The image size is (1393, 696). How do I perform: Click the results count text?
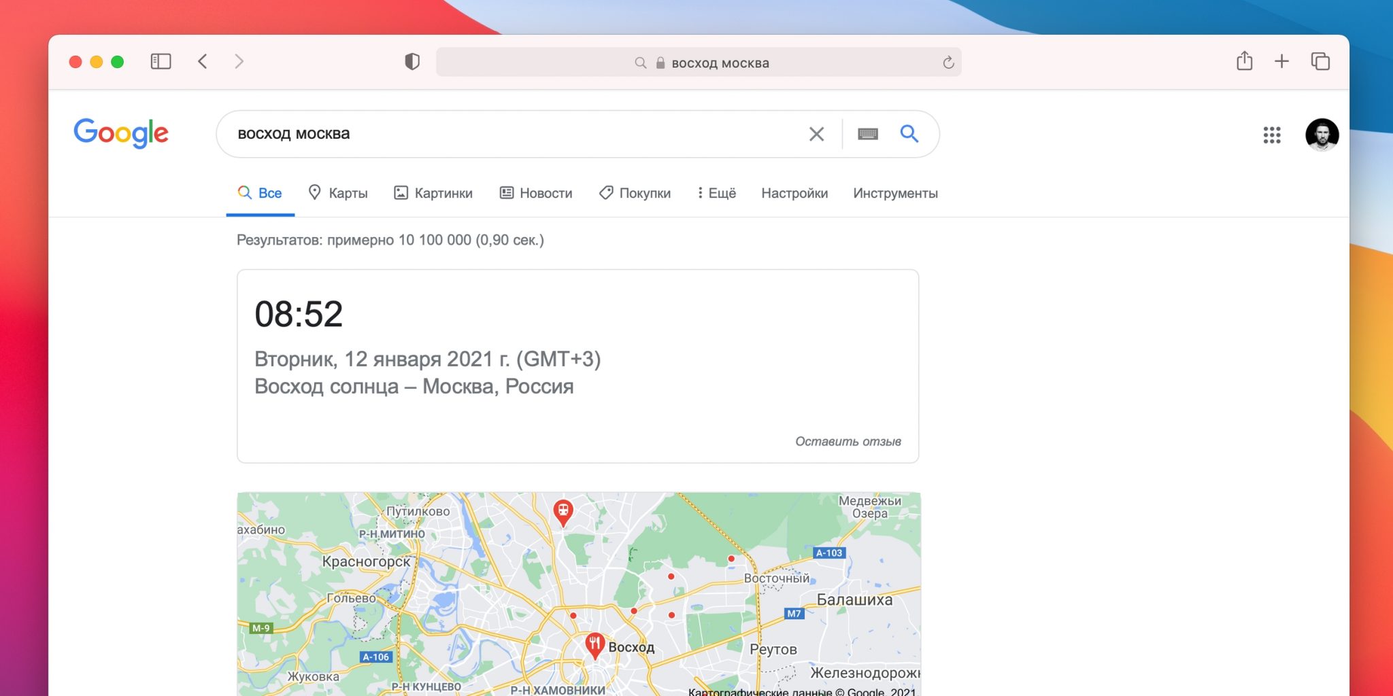coord(390,240)
